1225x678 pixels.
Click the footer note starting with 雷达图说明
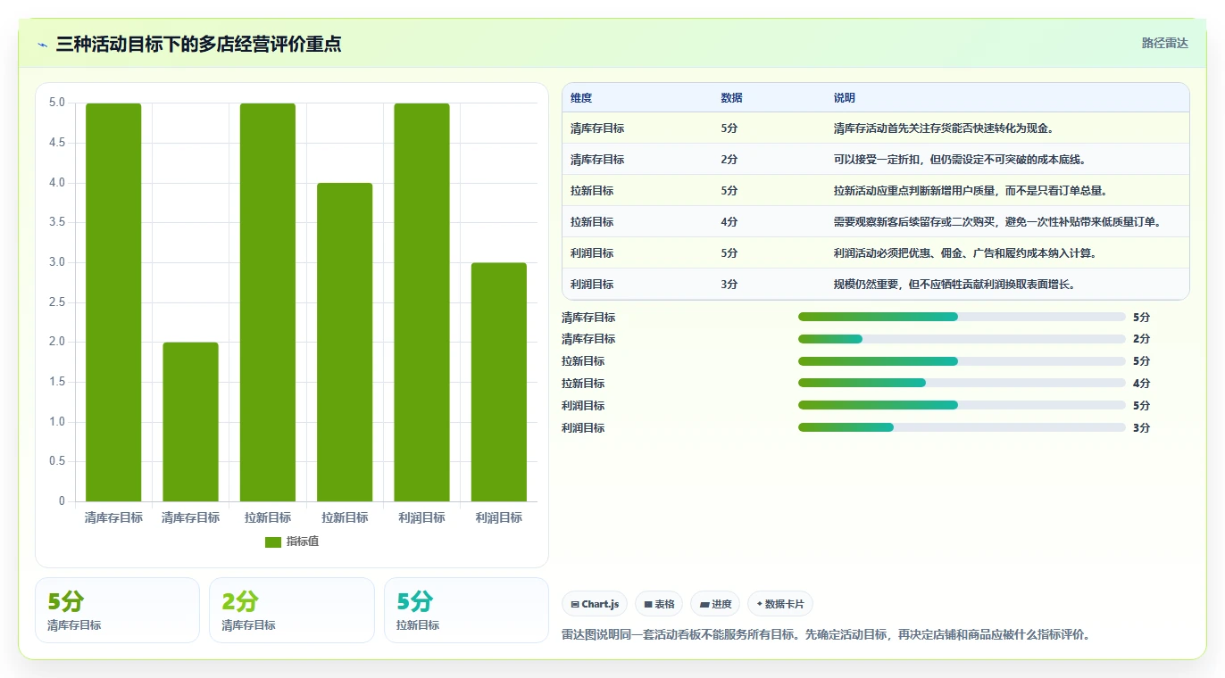pos(826,635)
